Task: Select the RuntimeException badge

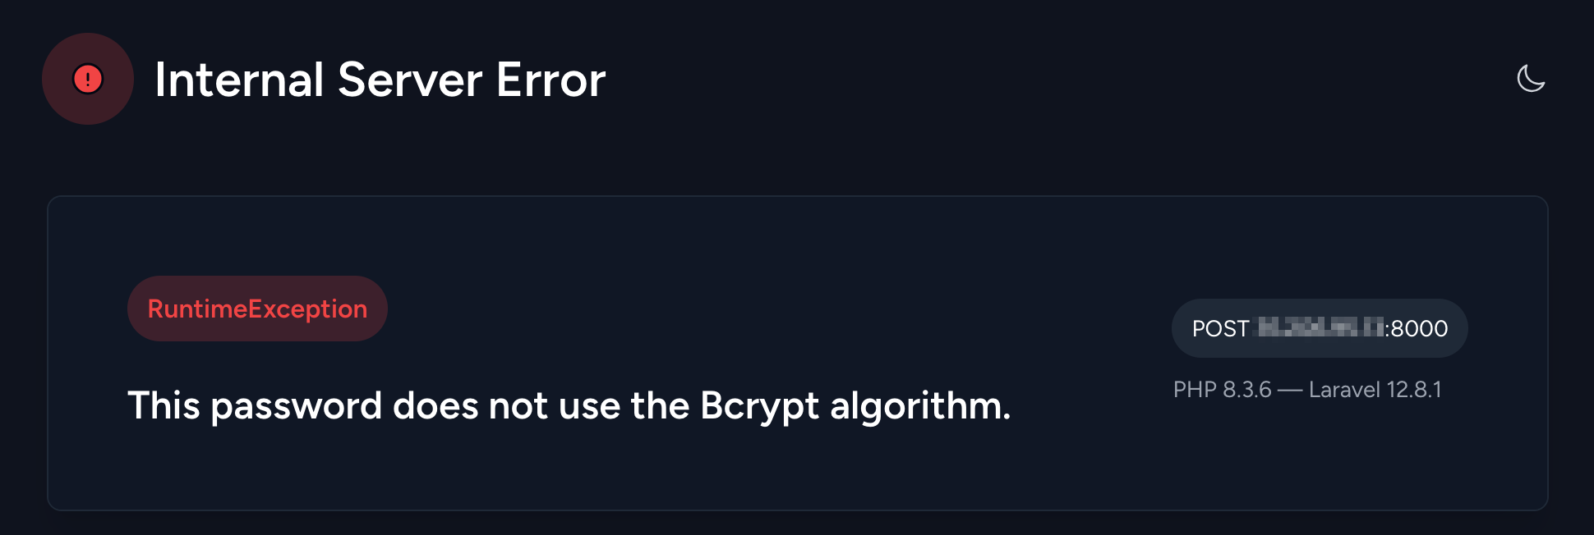Action: tap(257, 309)
